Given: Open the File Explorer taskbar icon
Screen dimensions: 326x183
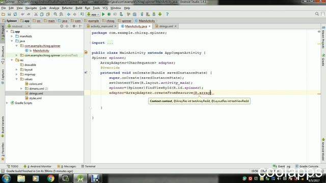Looking at the screenshot, I should tap(21, 178).
